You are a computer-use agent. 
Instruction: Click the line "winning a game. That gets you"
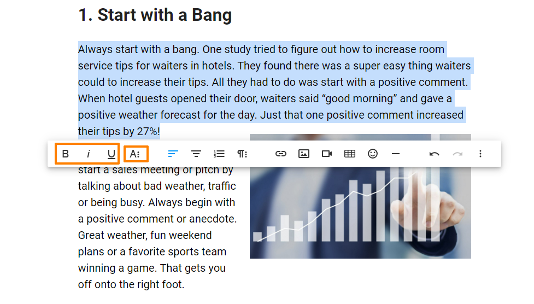coord(152,268)
